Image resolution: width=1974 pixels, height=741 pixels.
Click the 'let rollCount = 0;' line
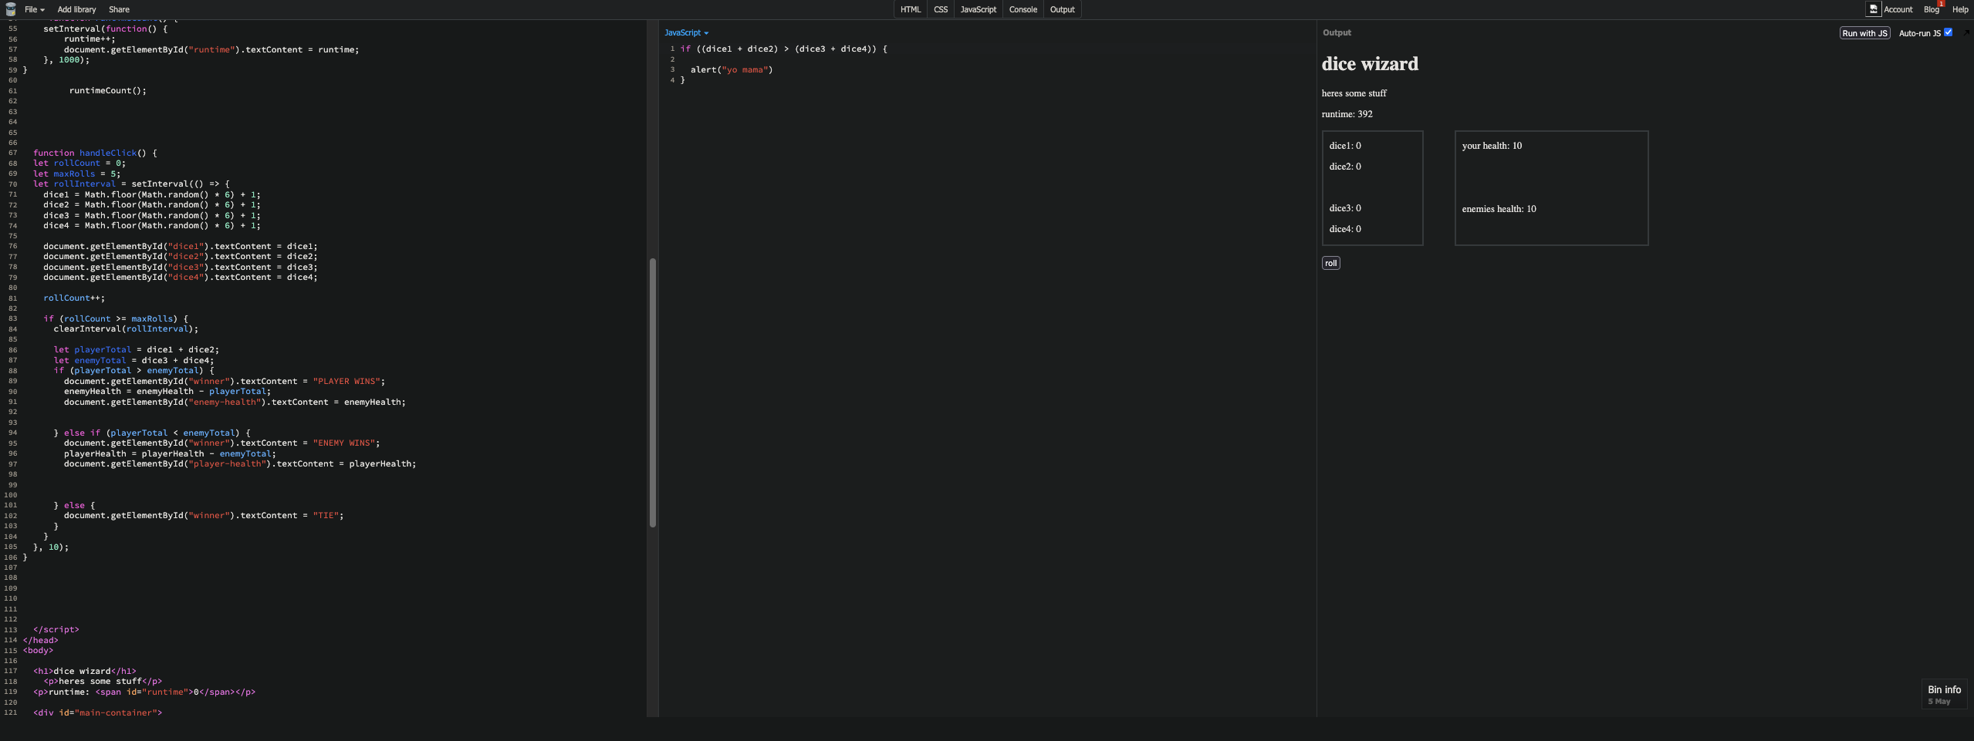pyautogui.click(x=79, y=163)
